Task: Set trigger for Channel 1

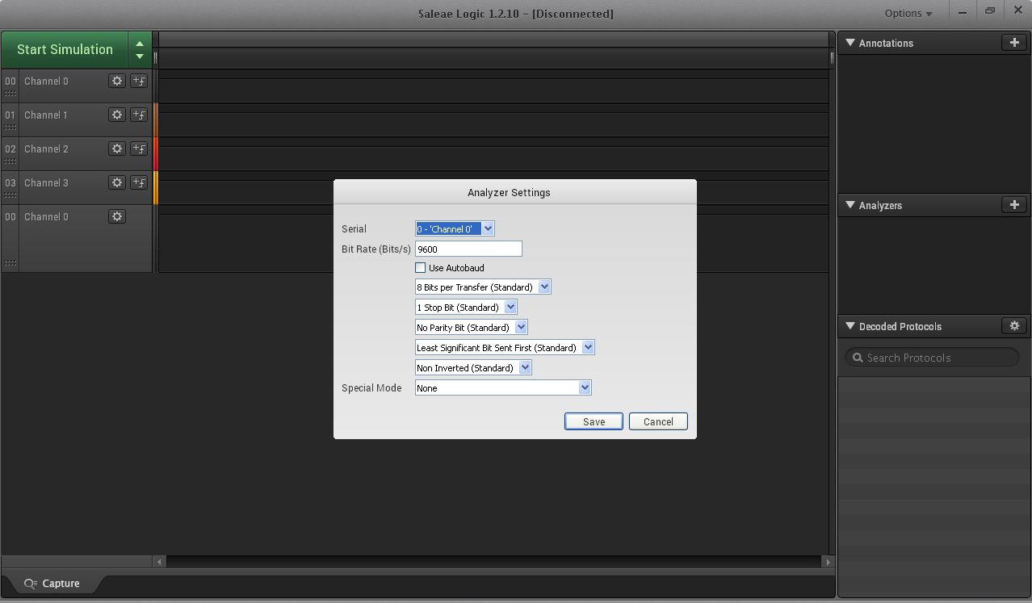Action: pyautogui.click(x=139, y=115)
